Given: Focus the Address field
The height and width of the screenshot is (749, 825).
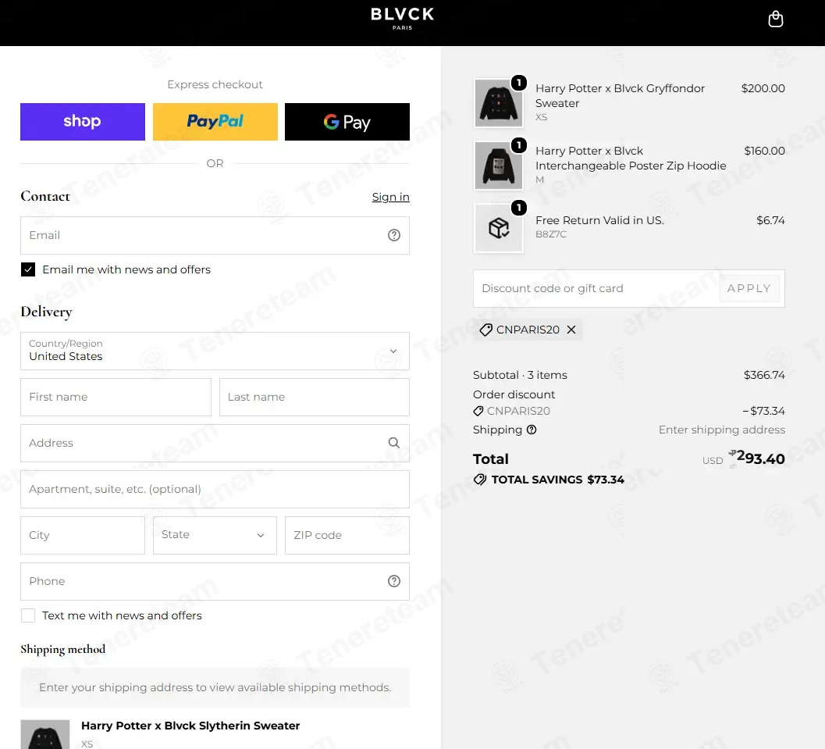Looking at the screenshot, I should pos(215,443).
